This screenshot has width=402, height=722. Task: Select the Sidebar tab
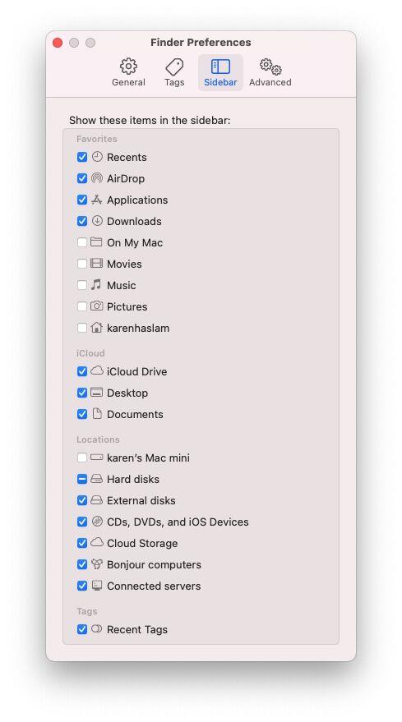[x=220, y=73]
